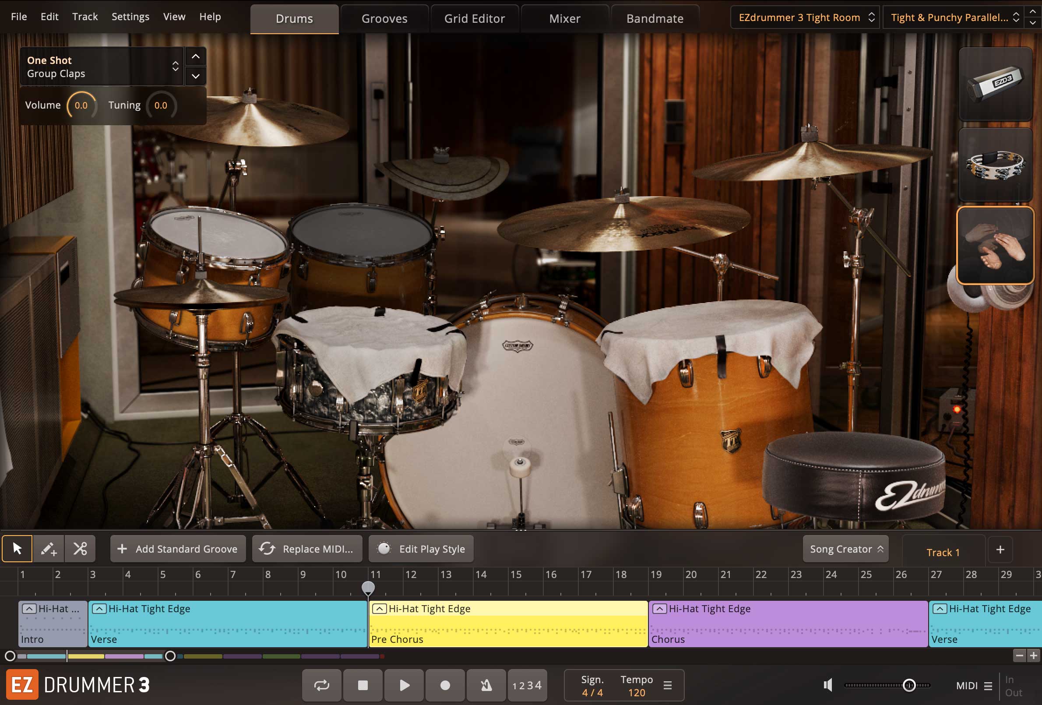Click the Edit Play Style button
The height and width of the screenshot is (705, 1042).
tap(421, 549)
